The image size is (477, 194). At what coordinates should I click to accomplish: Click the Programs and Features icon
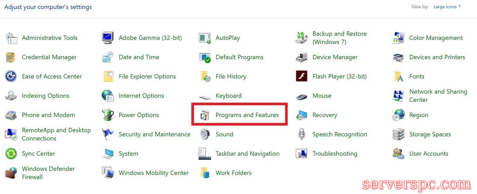point(205,115)
